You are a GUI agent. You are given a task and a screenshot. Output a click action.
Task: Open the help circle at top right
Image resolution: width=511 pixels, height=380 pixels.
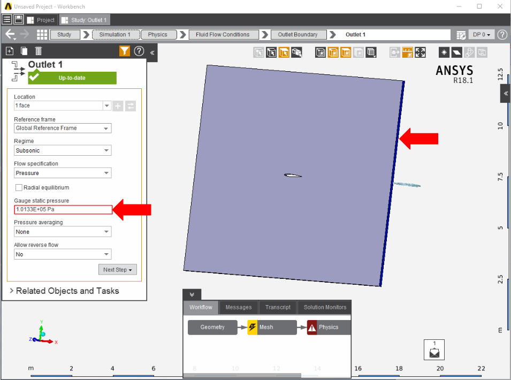click(x=502, y=35)
